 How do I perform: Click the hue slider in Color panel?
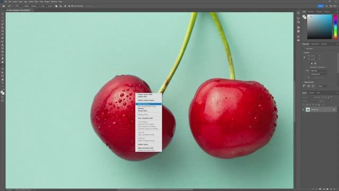pyautogui.click(x=335, y=27)
